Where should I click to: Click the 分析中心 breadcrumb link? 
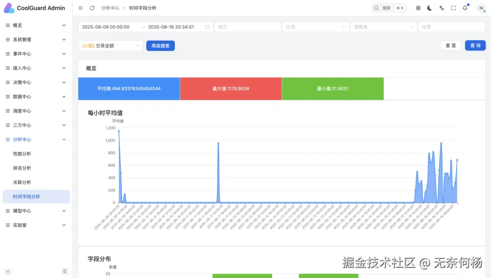(x=110, y=8)
